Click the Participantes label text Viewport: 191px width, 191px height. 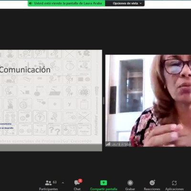48,189
